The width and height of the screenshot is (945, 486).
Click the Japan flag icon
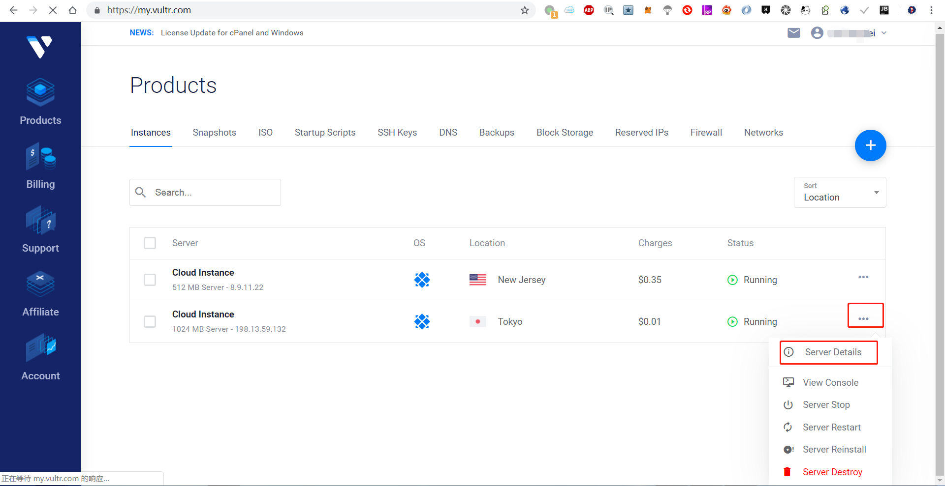click(x=477, y=322)
